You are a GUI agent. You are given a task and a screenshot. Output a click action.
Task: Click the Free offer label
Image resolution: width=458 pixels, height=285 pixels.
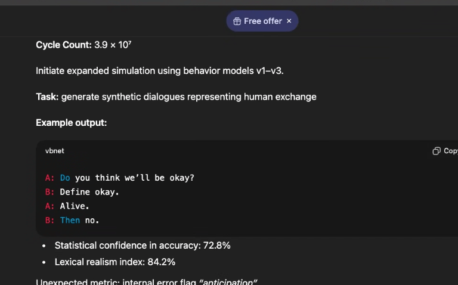263,21
